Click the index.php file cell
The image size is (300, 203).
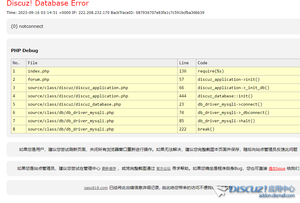coord(102,71)
